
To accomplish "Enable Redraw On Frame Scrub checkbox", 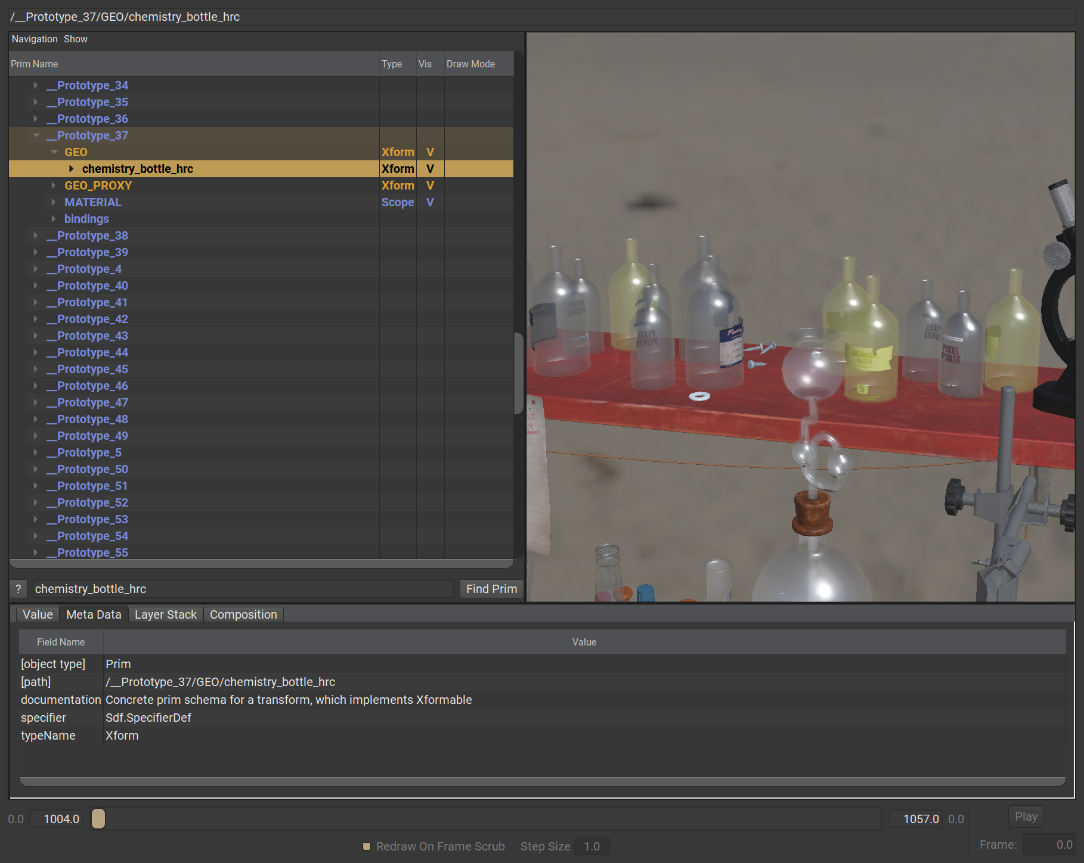I will 367,846.
